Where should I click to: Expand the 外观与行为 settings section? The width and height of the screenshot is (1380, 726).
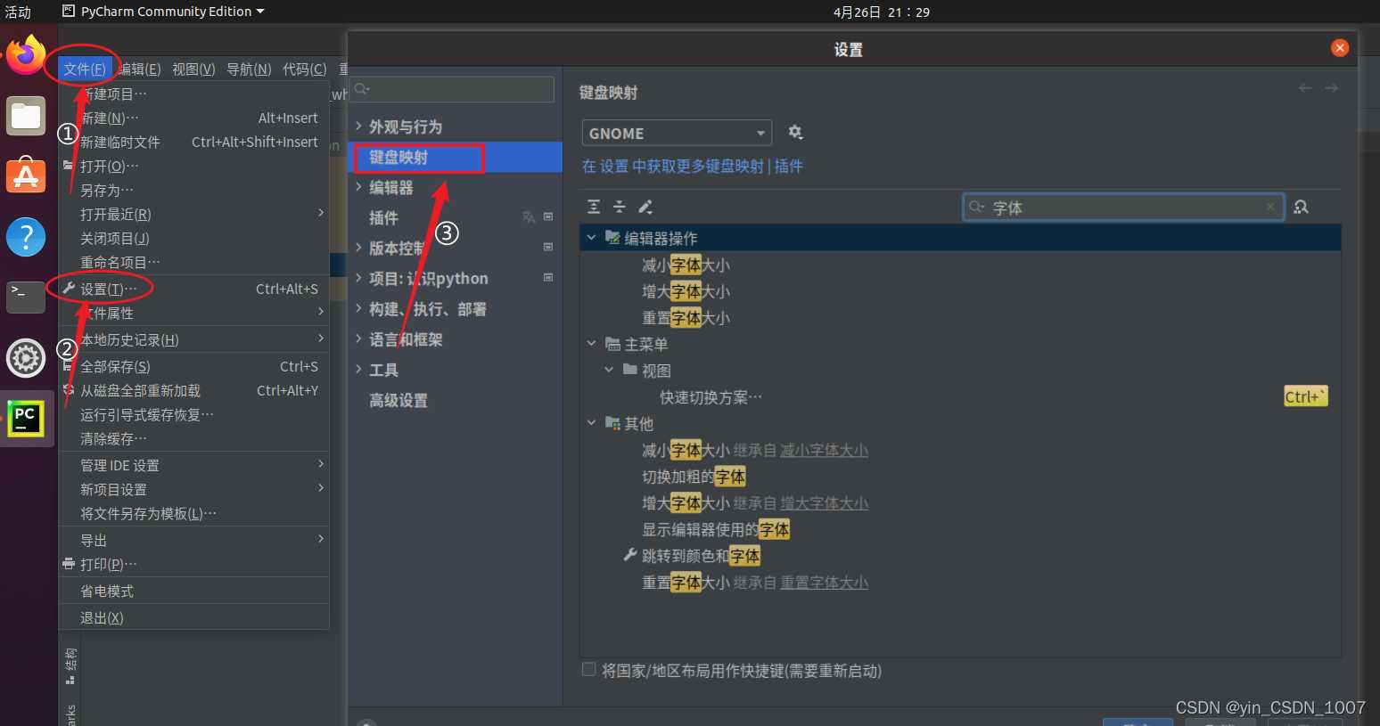358,126
